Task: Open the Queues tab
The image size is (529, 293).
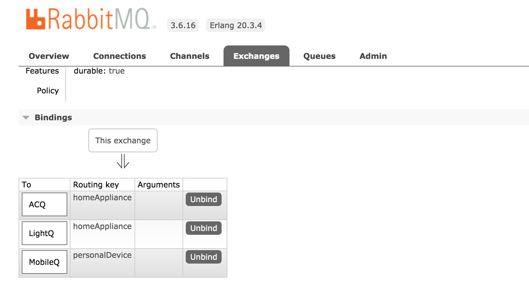Action: [x=319, y=56]
